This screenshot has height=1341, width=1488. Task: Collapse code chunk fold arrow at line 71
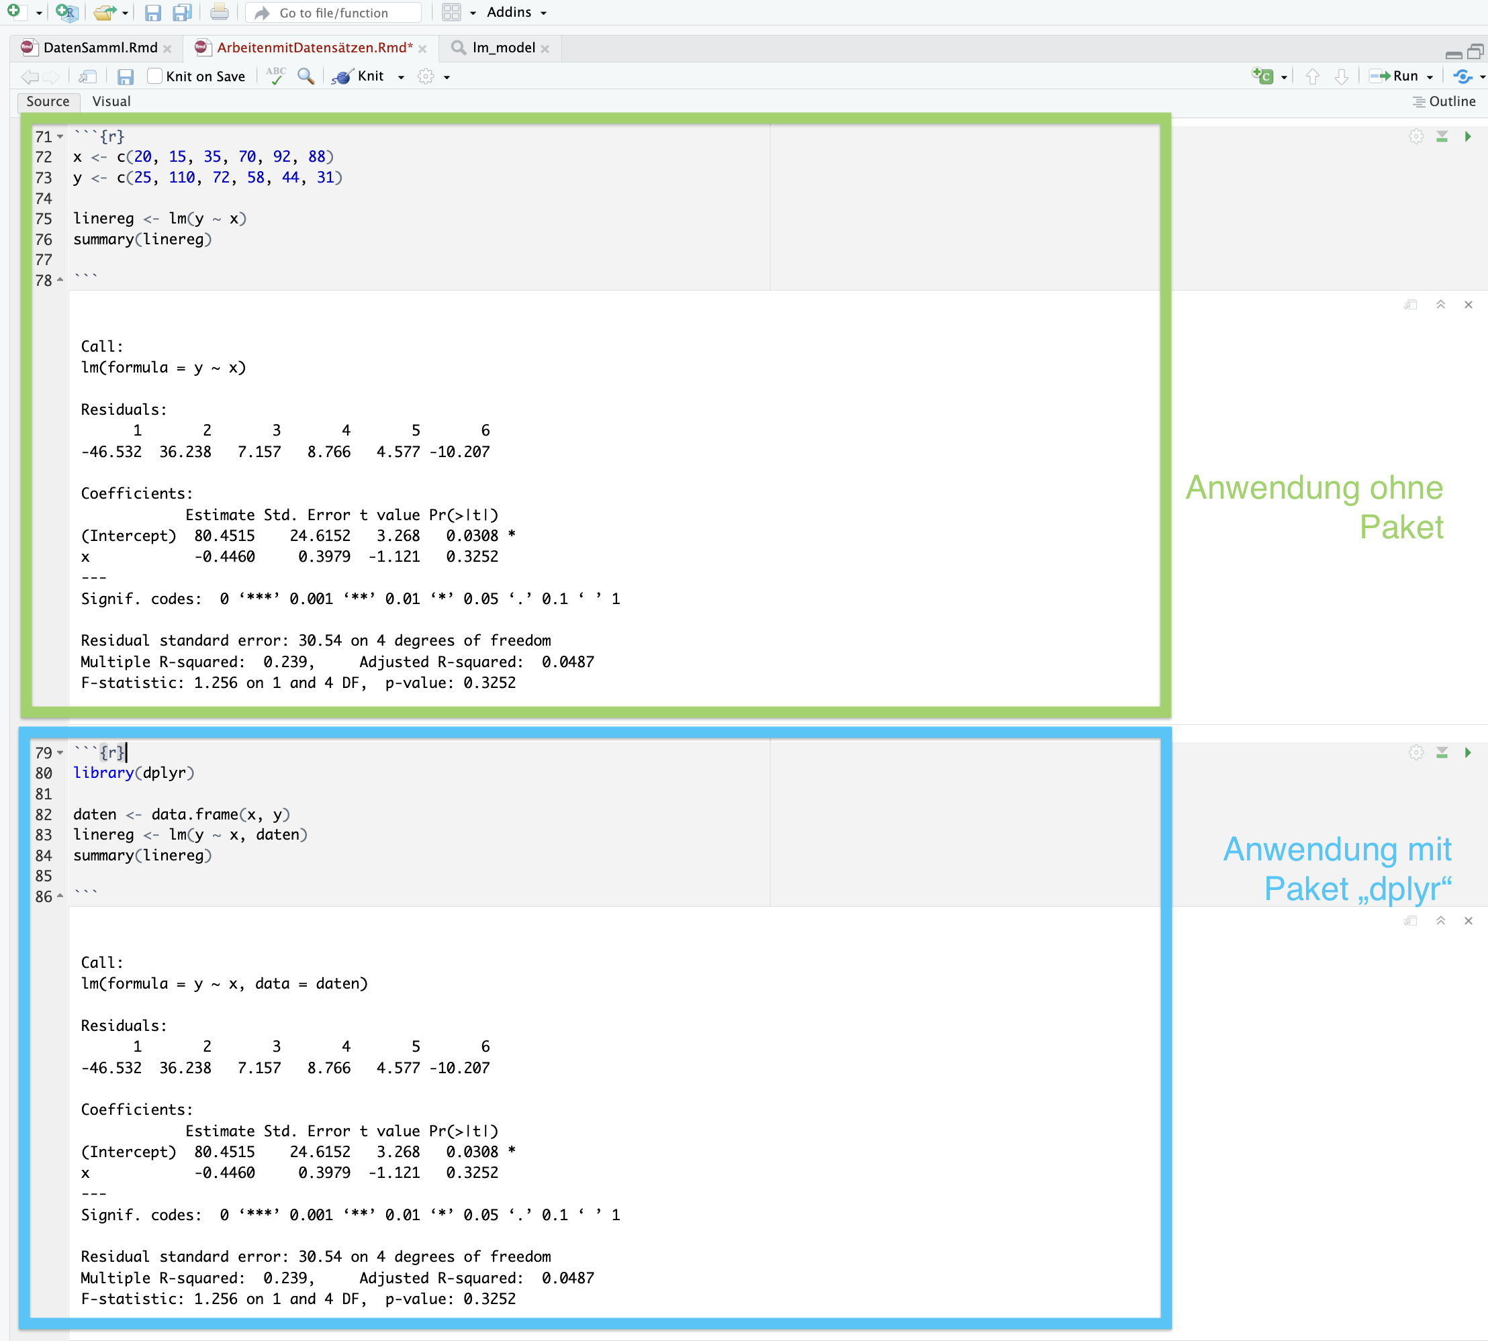click(60, 136)
